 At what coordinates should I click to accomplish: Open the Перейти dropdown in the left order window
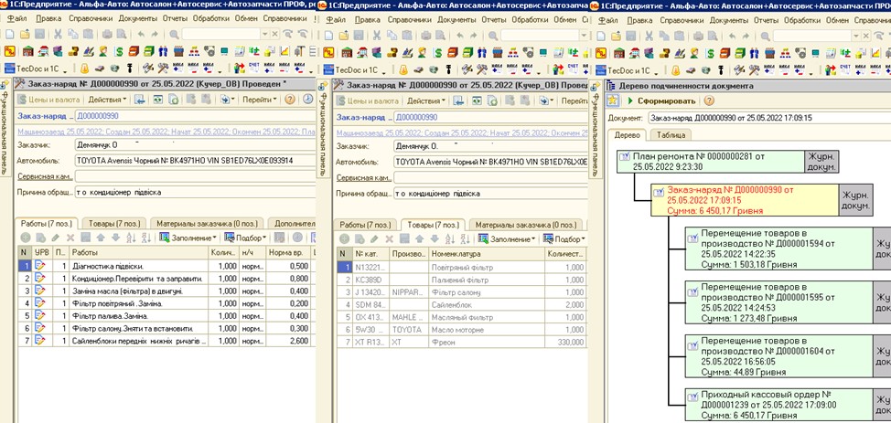coord(258,100)
